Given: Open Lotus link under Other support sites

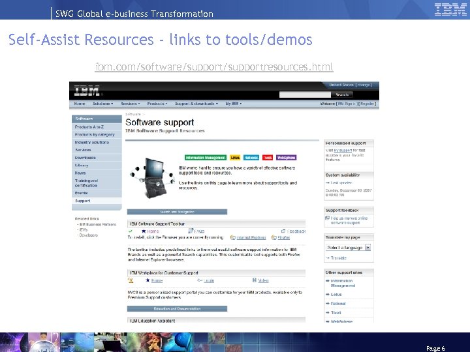Looking at the screenshot, I should coord(336,295).
